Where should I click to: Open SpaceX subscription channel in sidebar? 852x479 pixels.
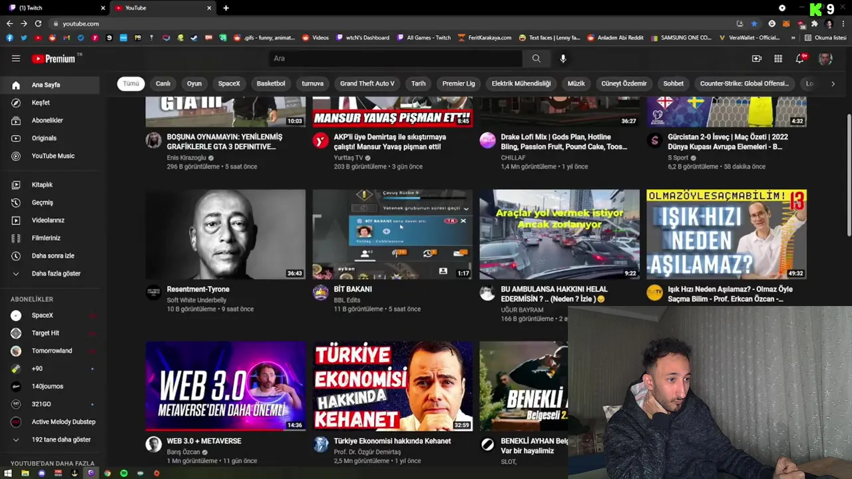point(50,315)
